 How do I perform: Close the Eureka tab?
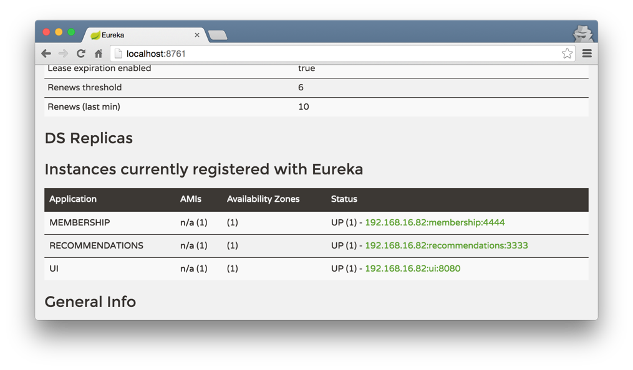pos(197,35)
